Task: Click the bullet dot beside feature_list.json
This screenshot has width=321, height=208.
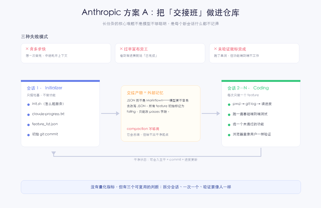Action: 28,125
